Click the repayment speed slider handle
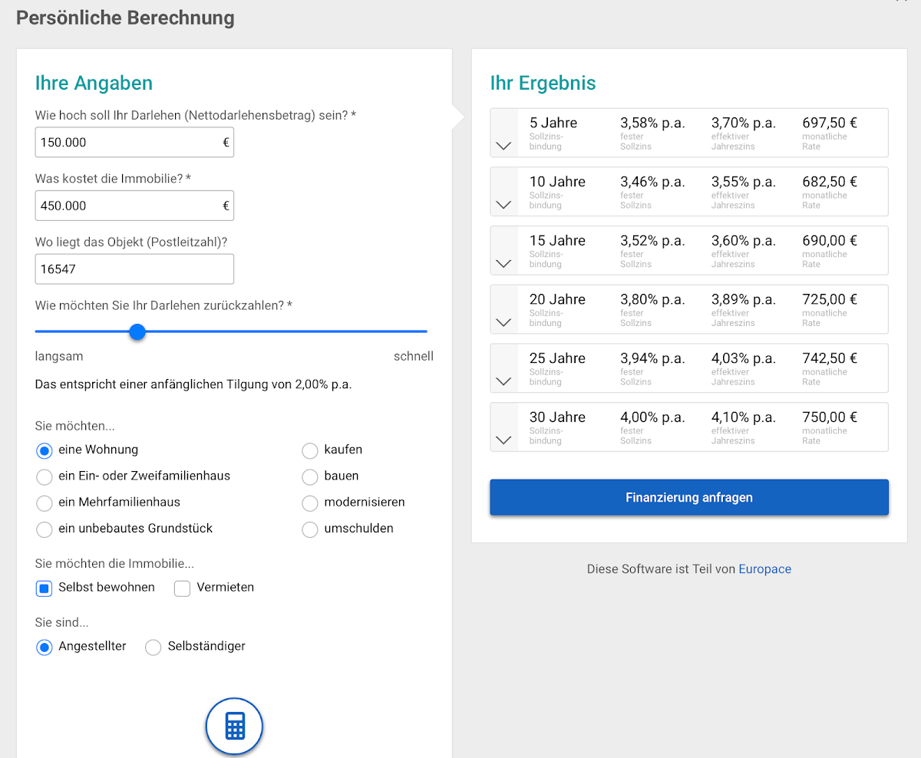This screenshot has width=921, height=758. [137, 331]
